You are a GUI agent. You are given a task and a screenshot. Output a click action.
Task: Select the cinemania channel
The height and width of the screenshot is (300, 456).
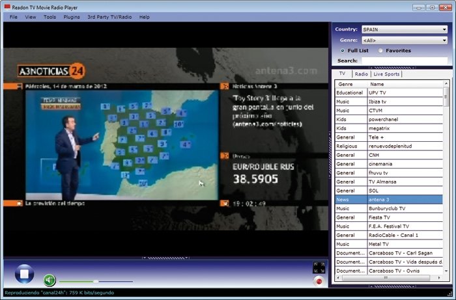pyautogui.click(x=388, y=164)
